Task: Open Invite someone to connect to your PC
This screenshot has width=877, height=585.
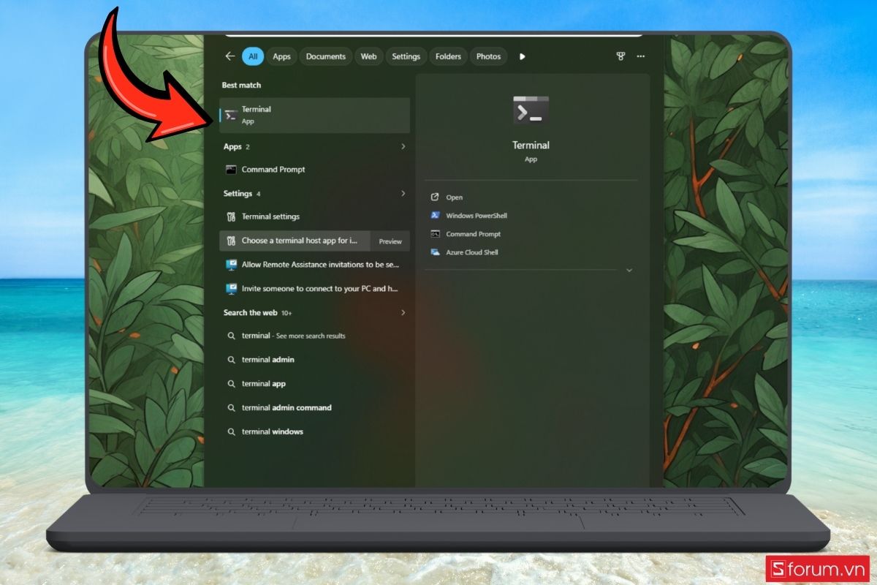Action: [x=315, y=289]
